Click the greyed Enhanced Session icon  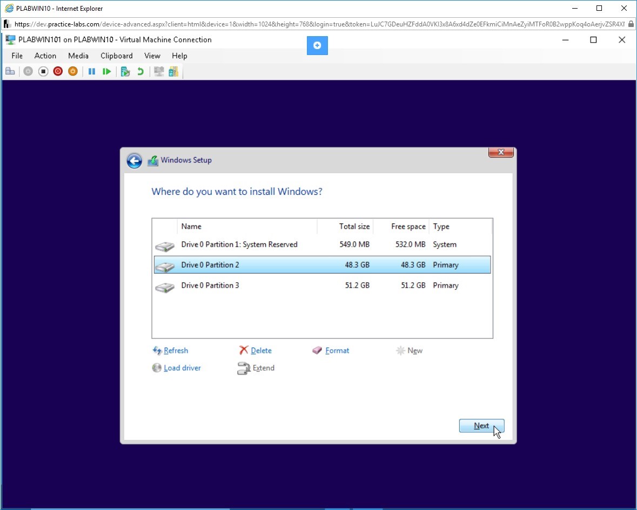click(159, 71)
